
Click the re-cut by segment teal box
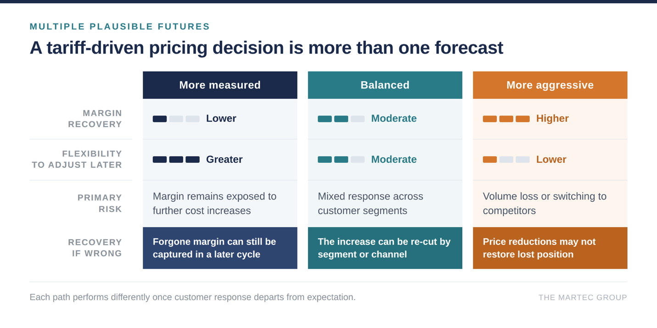[385, 248]
